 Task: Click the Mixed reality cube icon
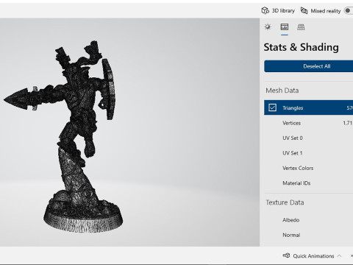[304, 11]
